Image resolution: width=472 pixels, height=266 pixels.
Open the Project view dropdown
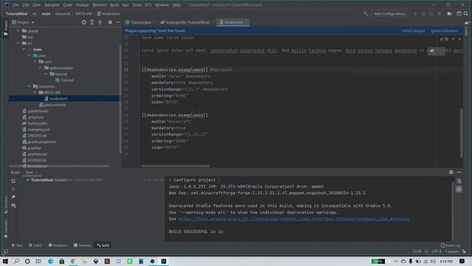[23, 22]
